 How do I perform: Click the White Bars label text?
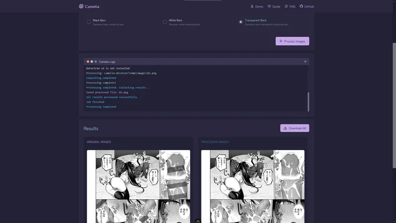click(x=176, y=20)
